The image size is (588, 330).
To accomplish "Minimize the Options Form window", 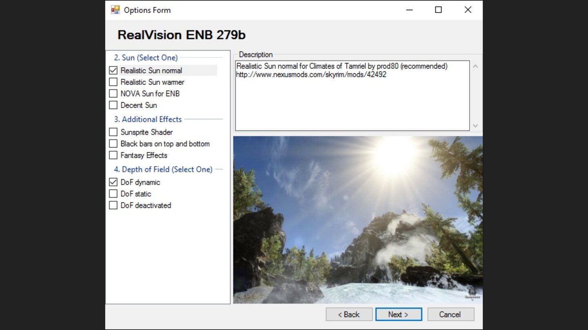I will pos(409,10).
